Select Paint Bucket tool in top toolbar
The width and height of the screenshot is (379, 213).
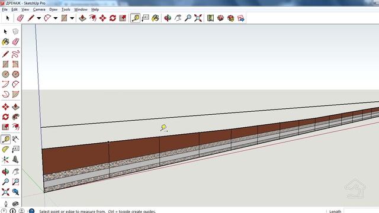[x=155, y=18]
